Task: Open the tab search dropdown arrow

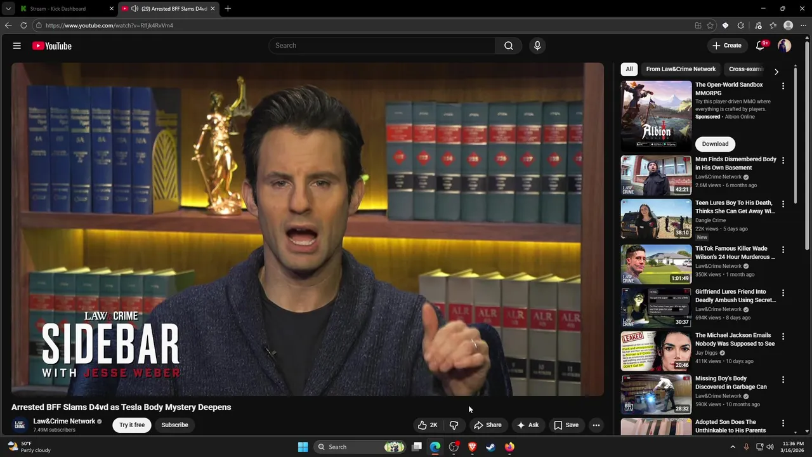Action: click(x=8, y=9)
